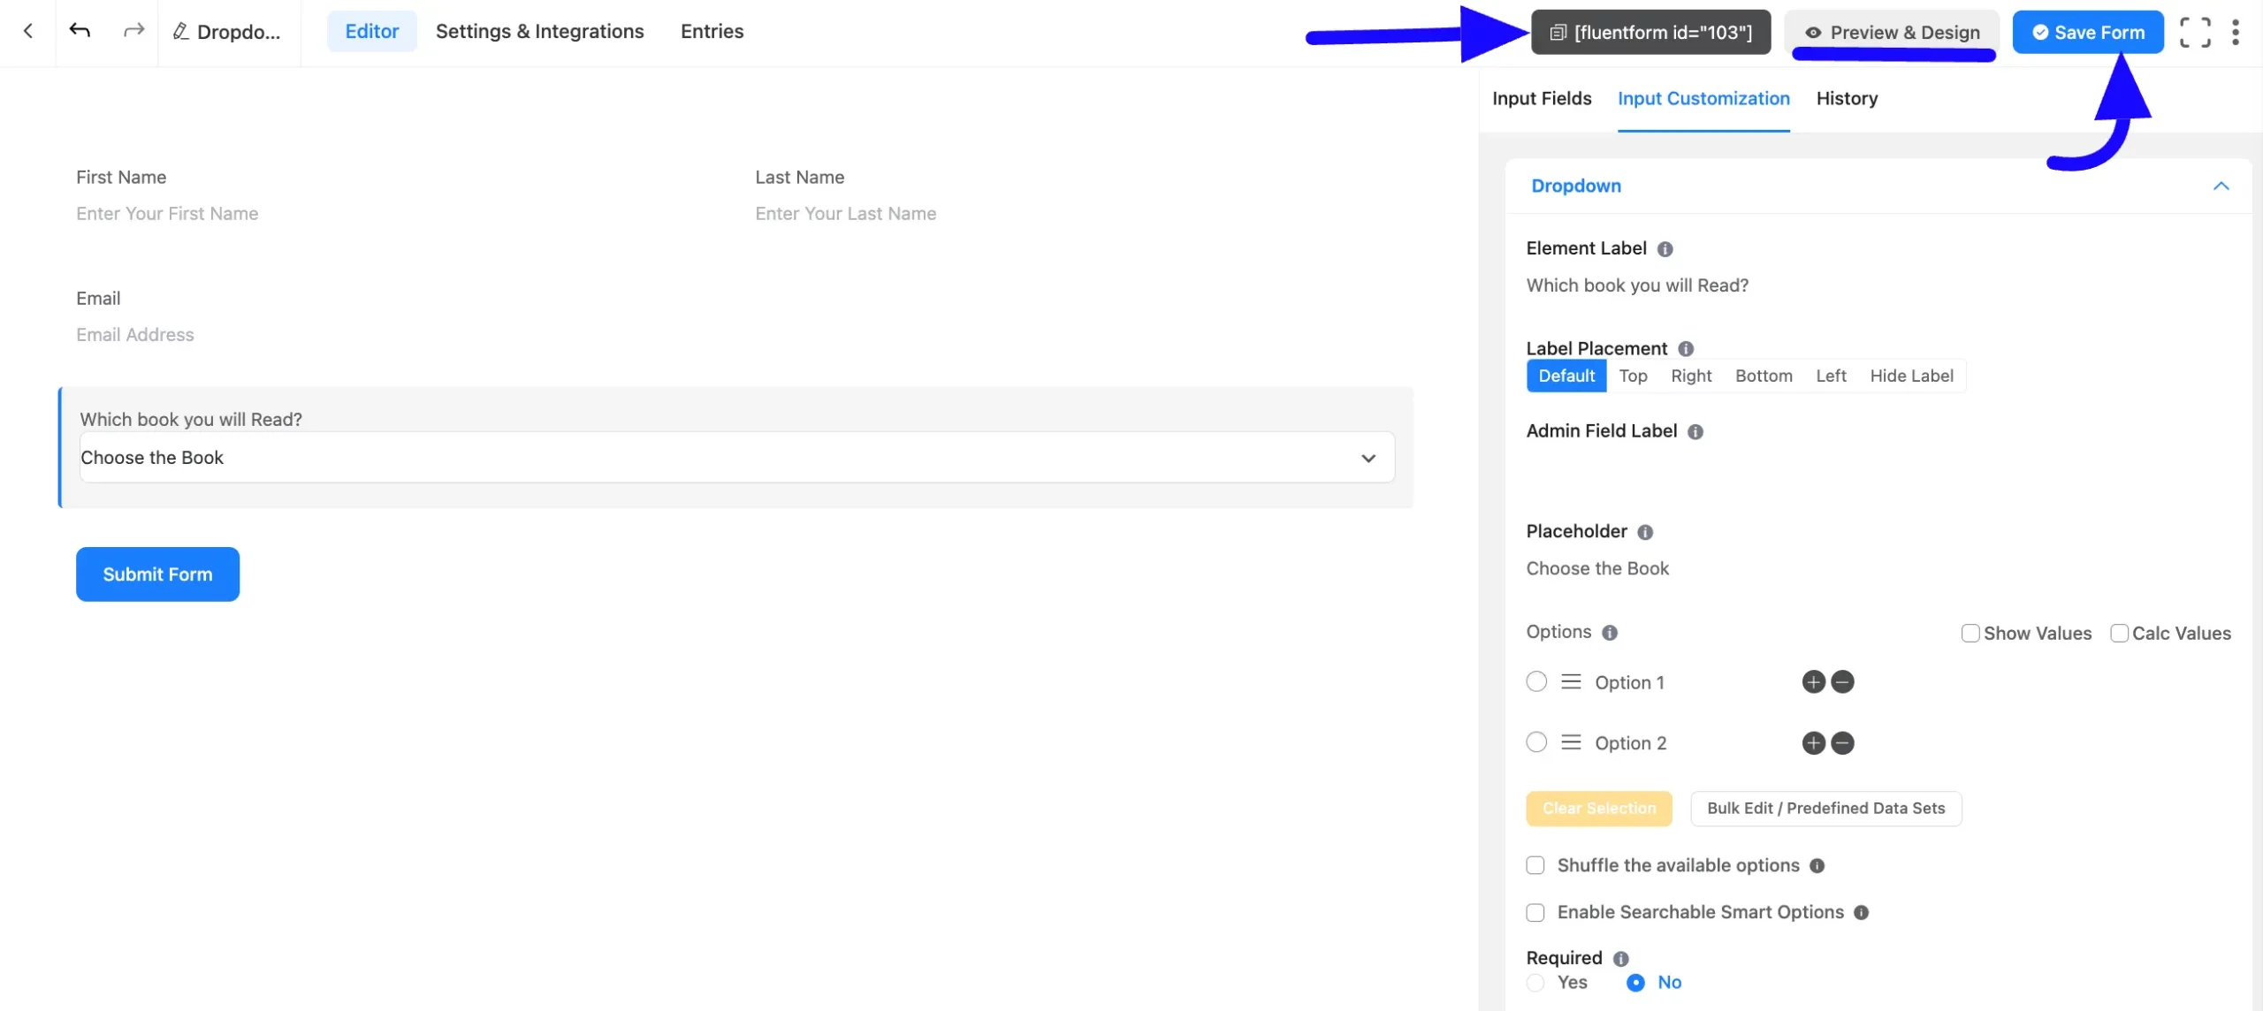Image resolution: width=2263 pixels, height=1011 pixels.
Task: Edit the Option 1 text field
Action: 1691,683
